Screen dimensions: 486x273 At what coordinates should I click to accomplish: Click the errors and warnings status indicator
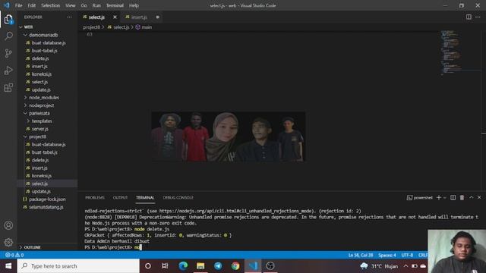coord(14,255)
